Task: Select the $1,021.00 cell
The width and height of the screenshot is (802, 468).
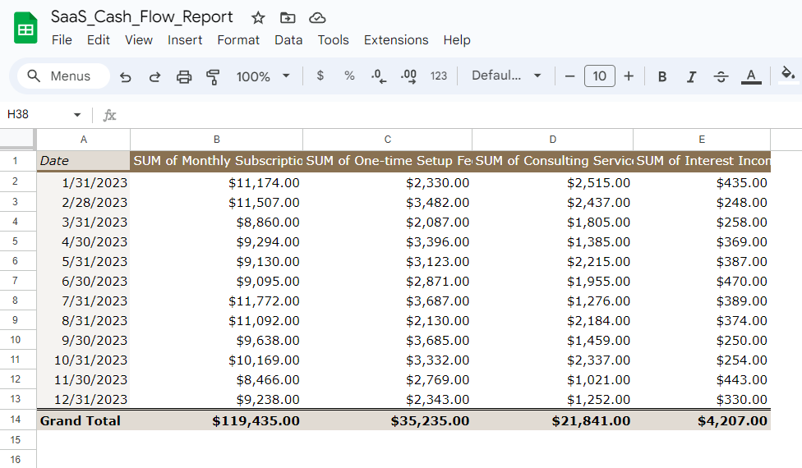Action: pyautogui.click(x=552, y=379)
